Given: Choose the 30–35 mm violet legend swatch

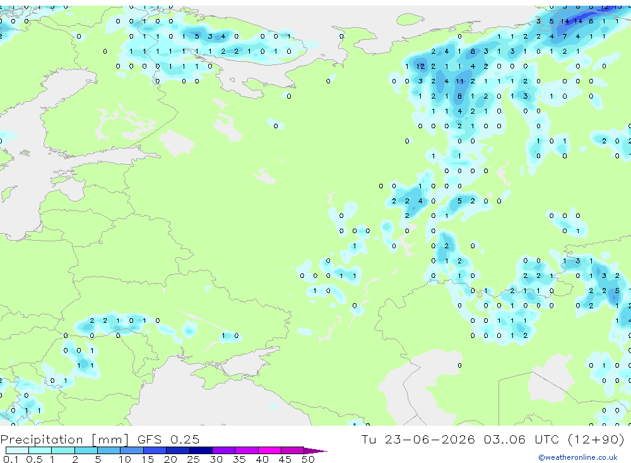Looking at the screenshot, I should pyautogui.click(x=223, y=450).
